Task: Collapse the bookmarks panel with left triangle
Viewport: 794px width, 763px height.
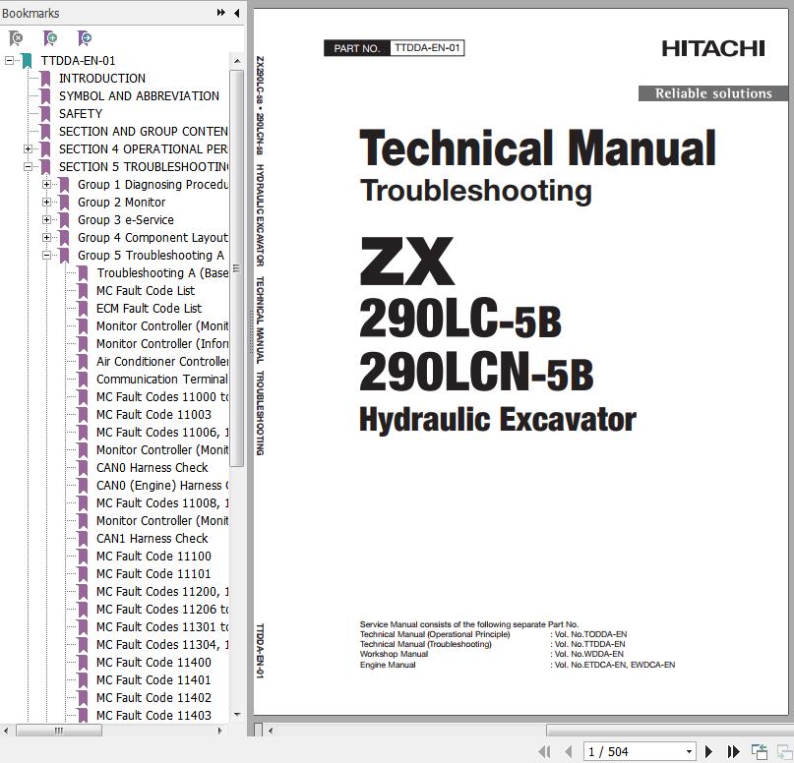Action: click(x=236, y=13)
